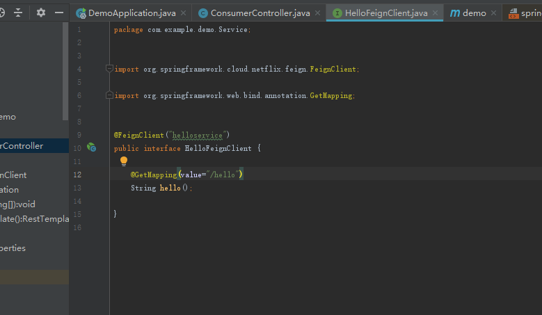542x315 pixels.
Task: Click the Maven icon on demo tab
Action: click(x=454, y=13)
